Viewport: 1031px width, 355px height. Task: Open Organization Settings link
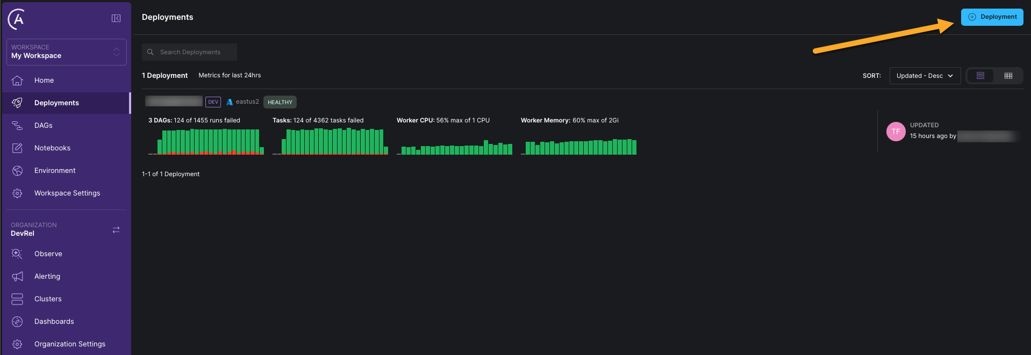pos(70,344)
